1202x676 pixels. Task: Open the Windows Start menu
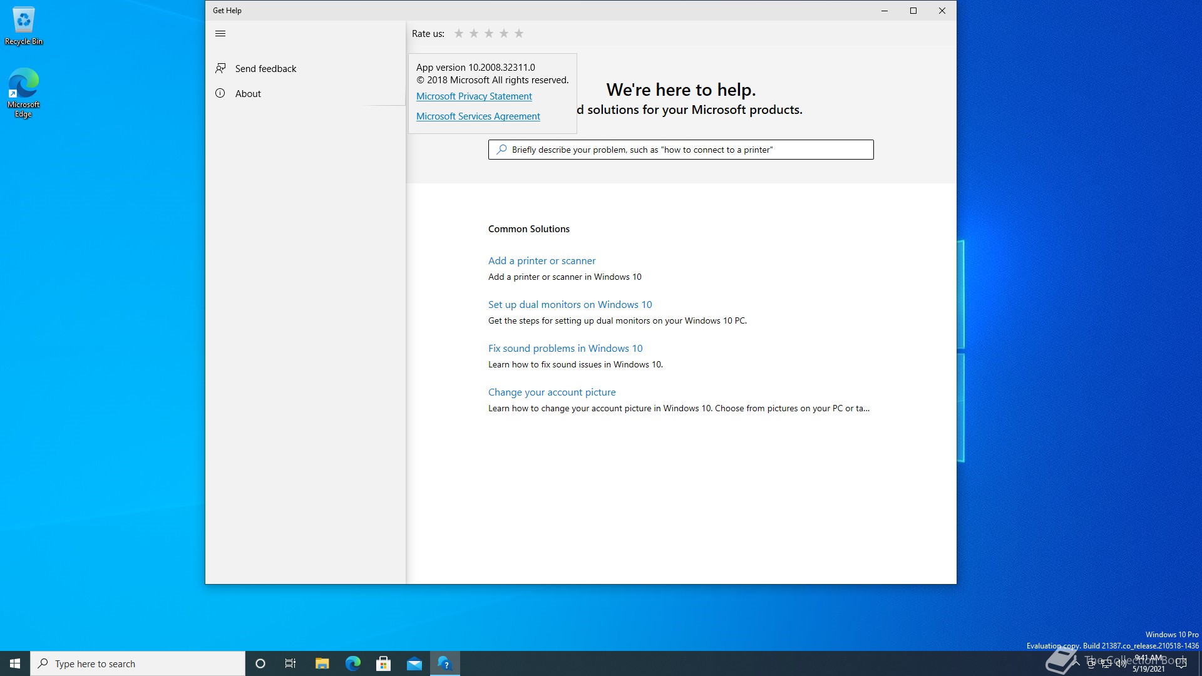click(x=15, y=663)
